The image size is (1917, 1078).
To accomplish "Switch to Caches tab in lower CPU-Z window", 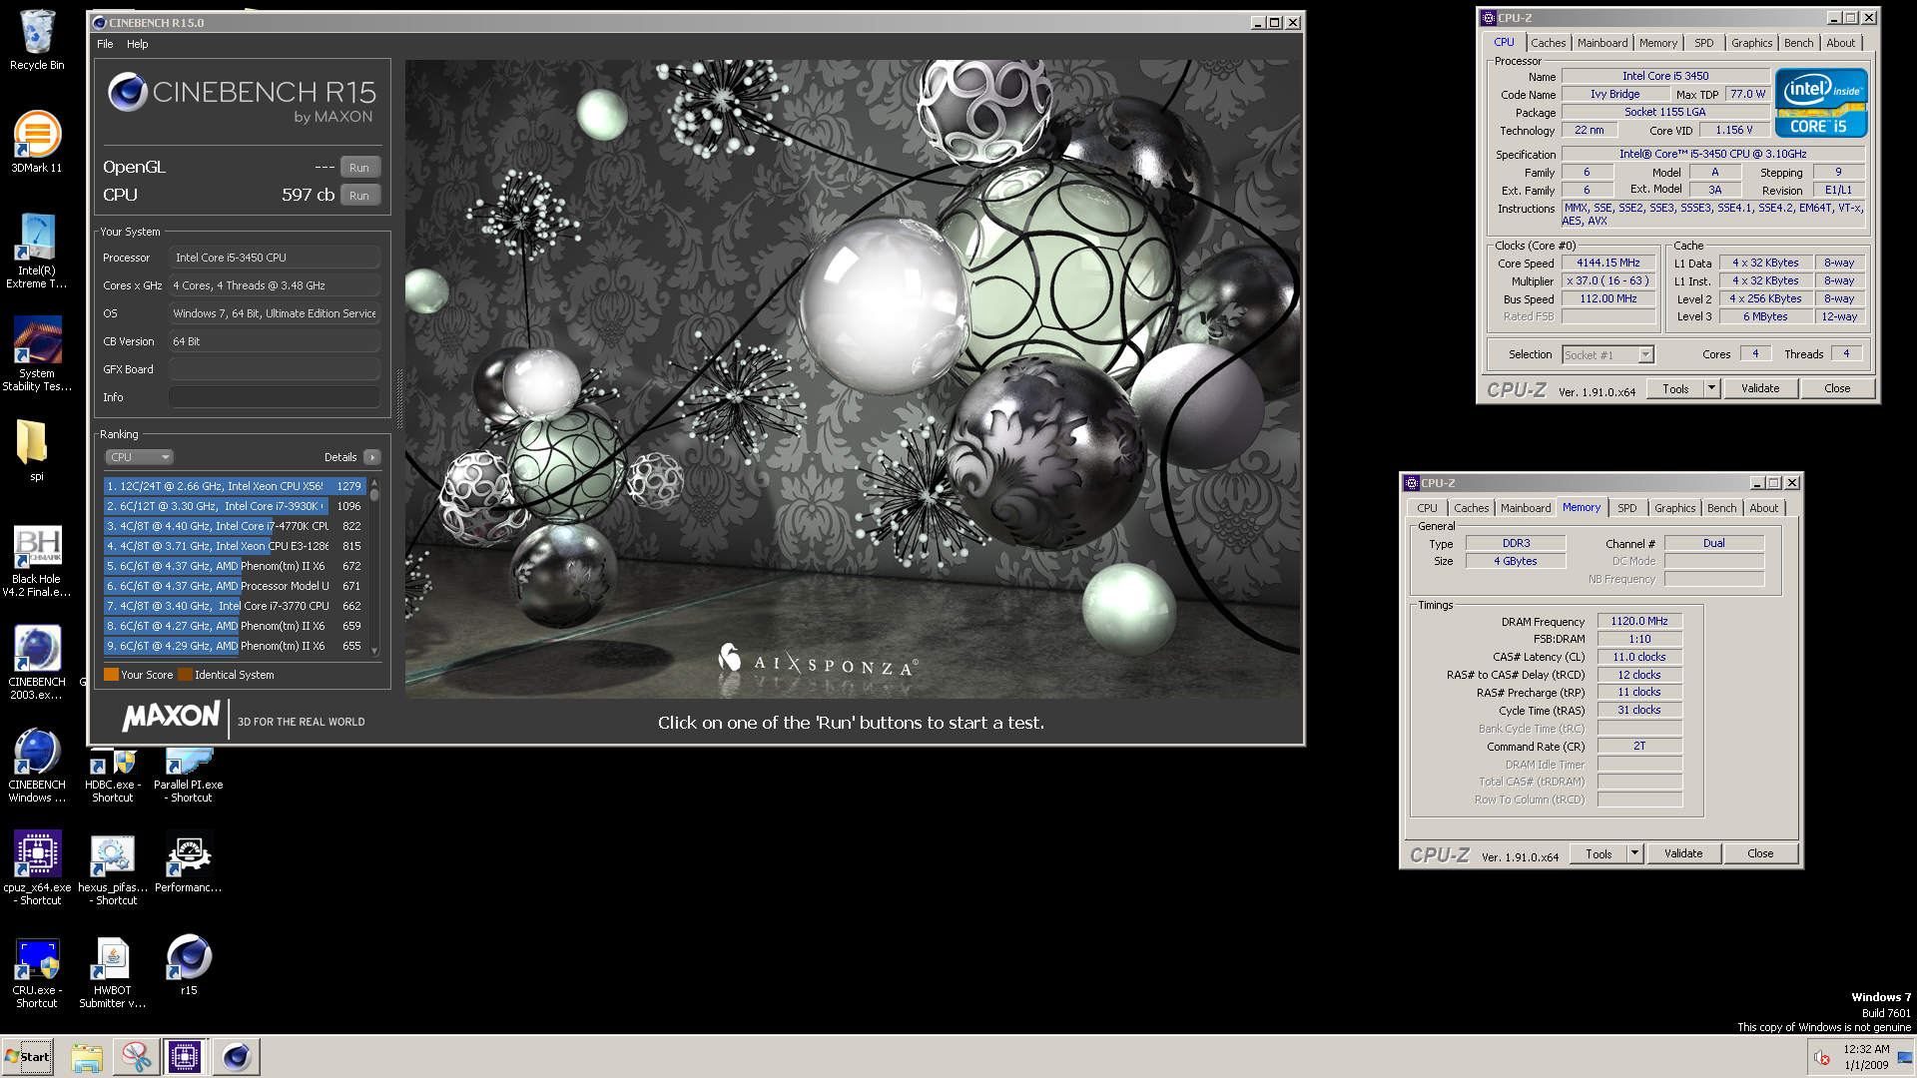I will 1471,508.
